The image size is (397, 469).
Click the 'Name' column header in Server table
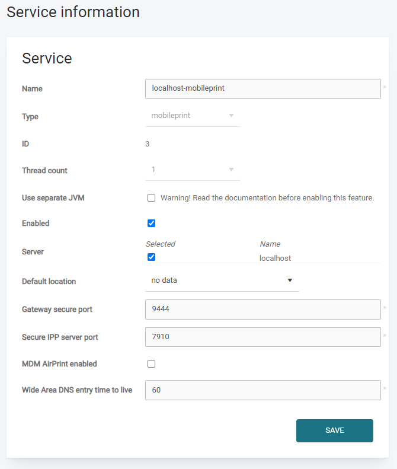click(270, 244)
